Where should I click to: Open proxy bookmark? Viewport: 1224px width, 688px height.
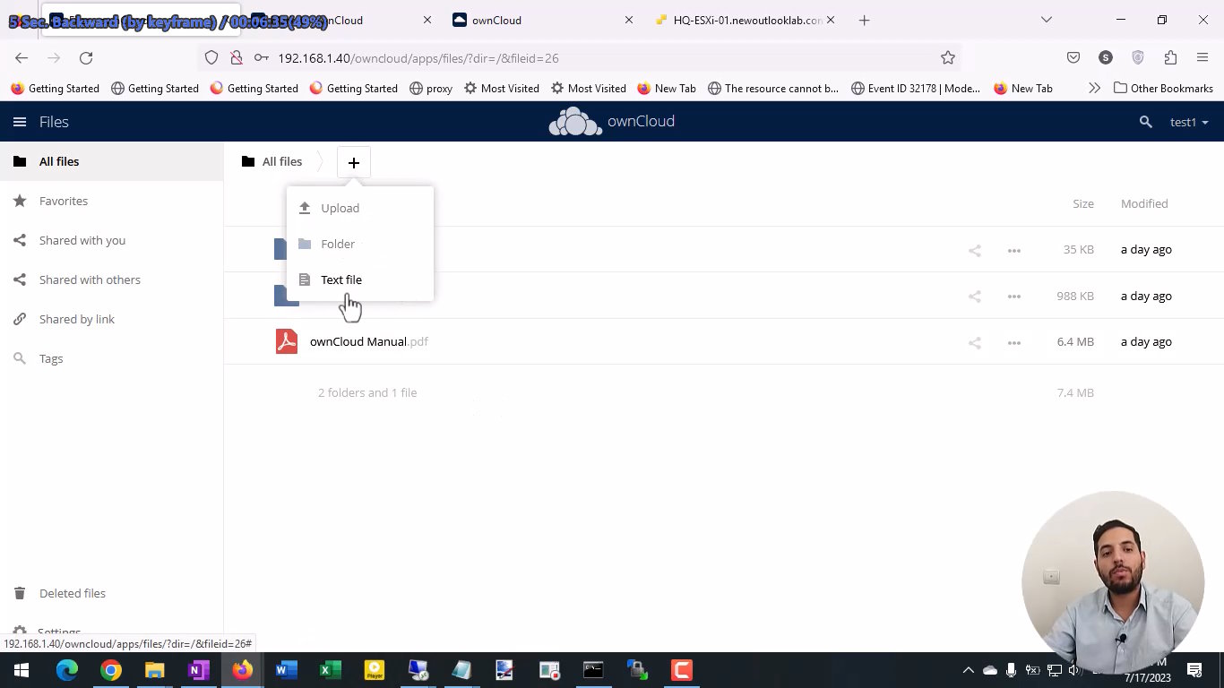pos(431,88)
